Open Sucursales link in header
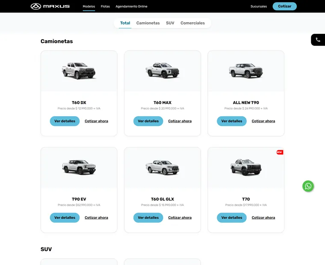The width and height of the screenshot is (325, 265). point(259,6)
